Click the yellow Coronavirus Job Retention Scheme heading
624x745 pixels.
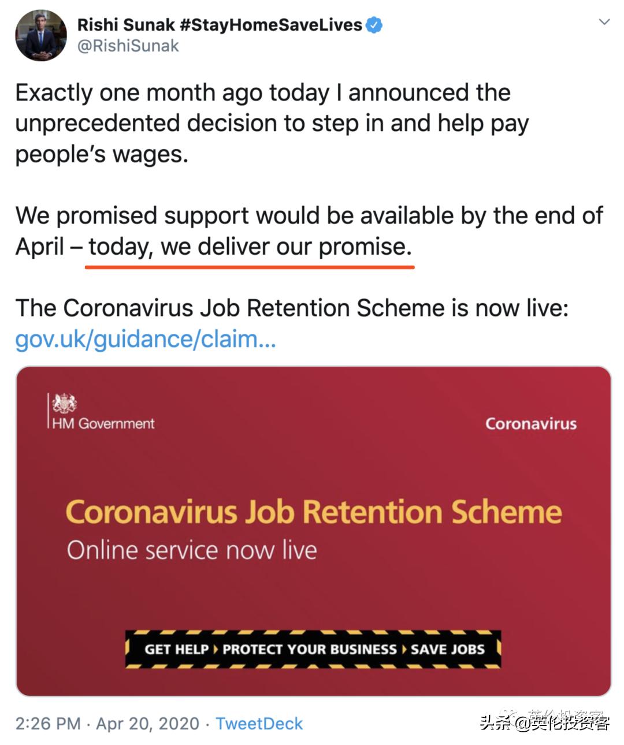[x=313, y=512]
